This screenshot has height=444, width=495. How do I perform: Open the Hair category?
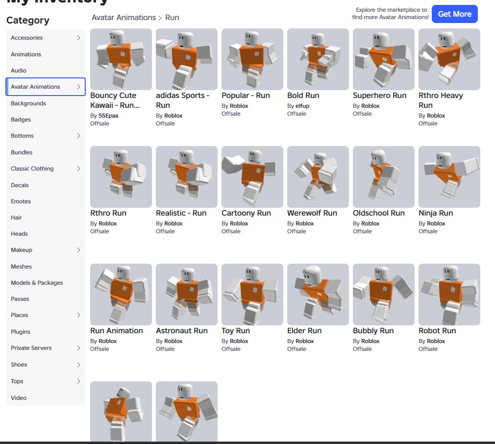click(x=46, y=218)
